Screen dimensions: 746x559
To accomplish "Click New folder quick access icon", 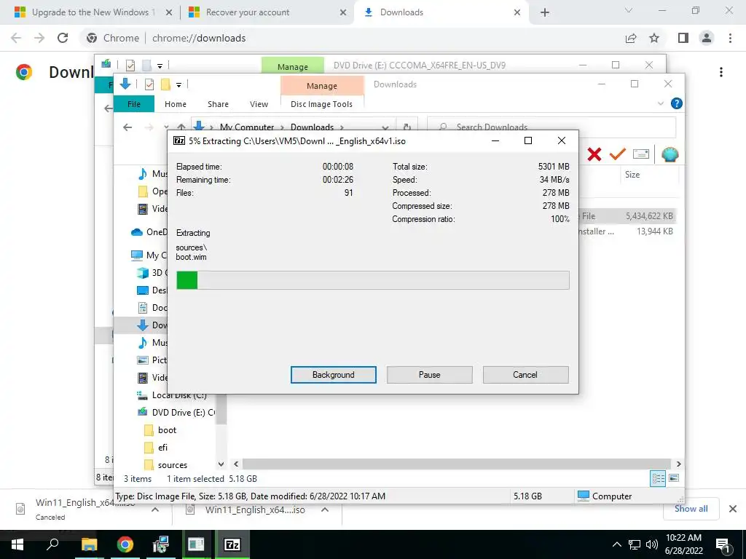I will 165,84.
